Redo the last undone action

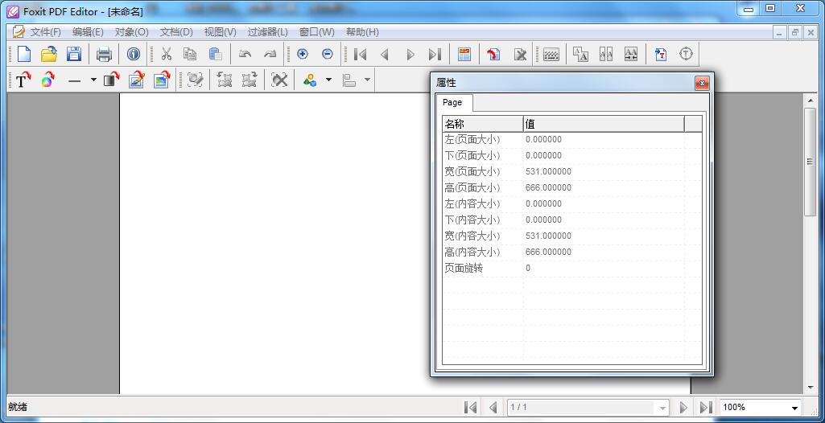click(270, 54)
